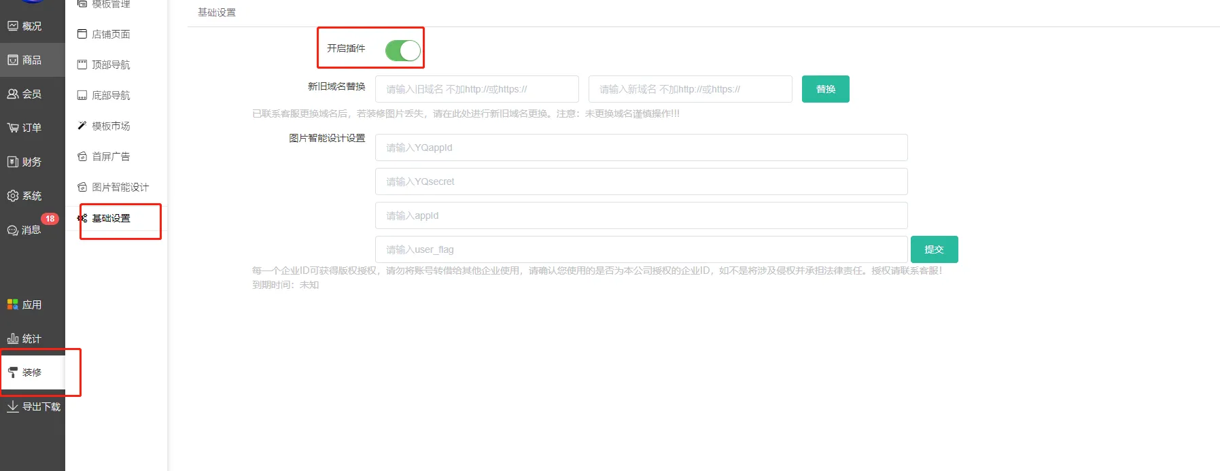The width and height of the screenshot is (1220, 471).
Task: Select the 装修 paint roller icon
Action: click(x=13, y=372)
